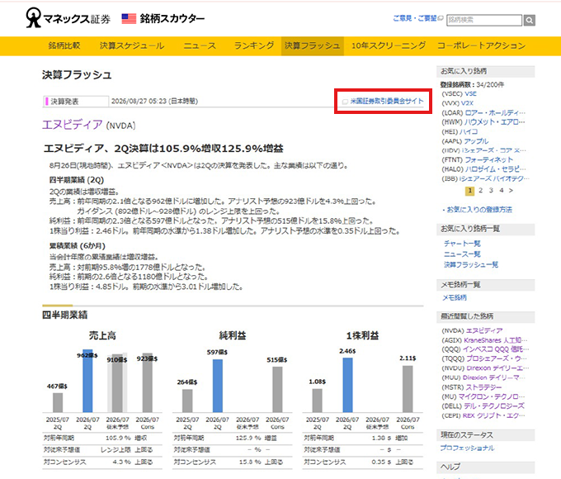
Task: Open the 米国証券取引委員会サイト link
Action: coord(387,102)
